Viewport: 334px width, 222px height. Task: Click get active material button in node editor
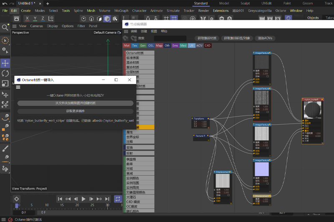(207, 38)
